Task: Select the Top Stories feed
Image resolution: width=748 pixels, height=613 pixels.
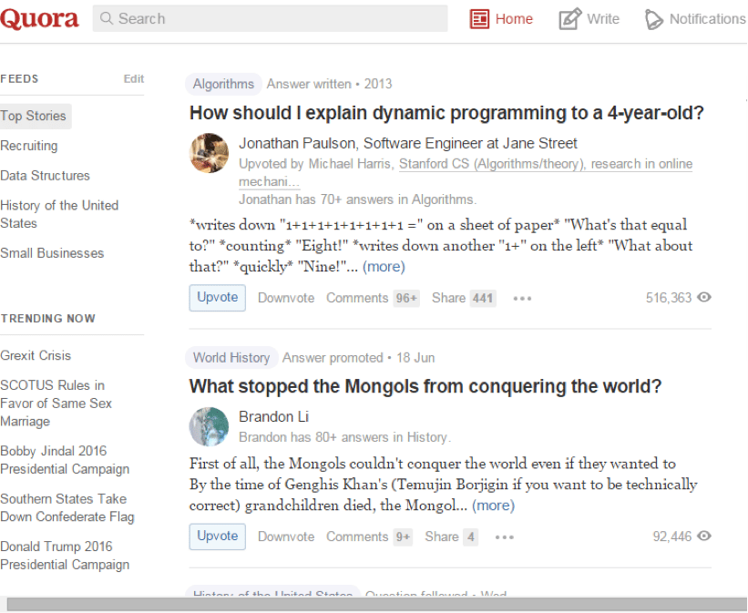Action: (x=34, y=116)
